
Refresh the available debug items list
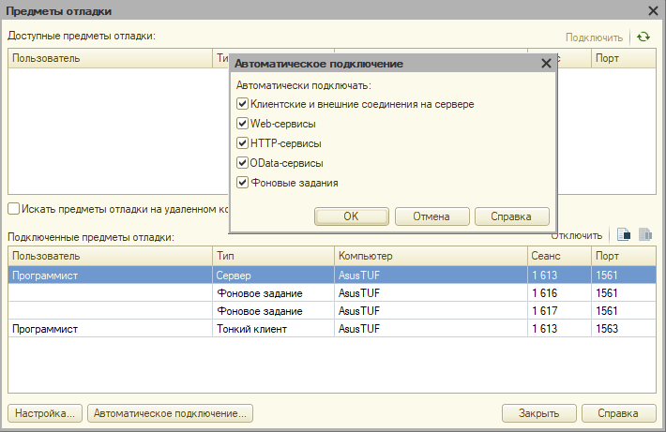click(643, 37)
